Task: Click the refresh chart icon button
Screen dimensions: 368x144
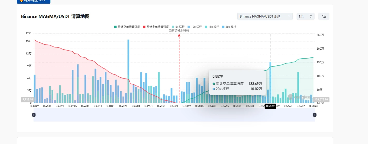Action: point(324,16)
